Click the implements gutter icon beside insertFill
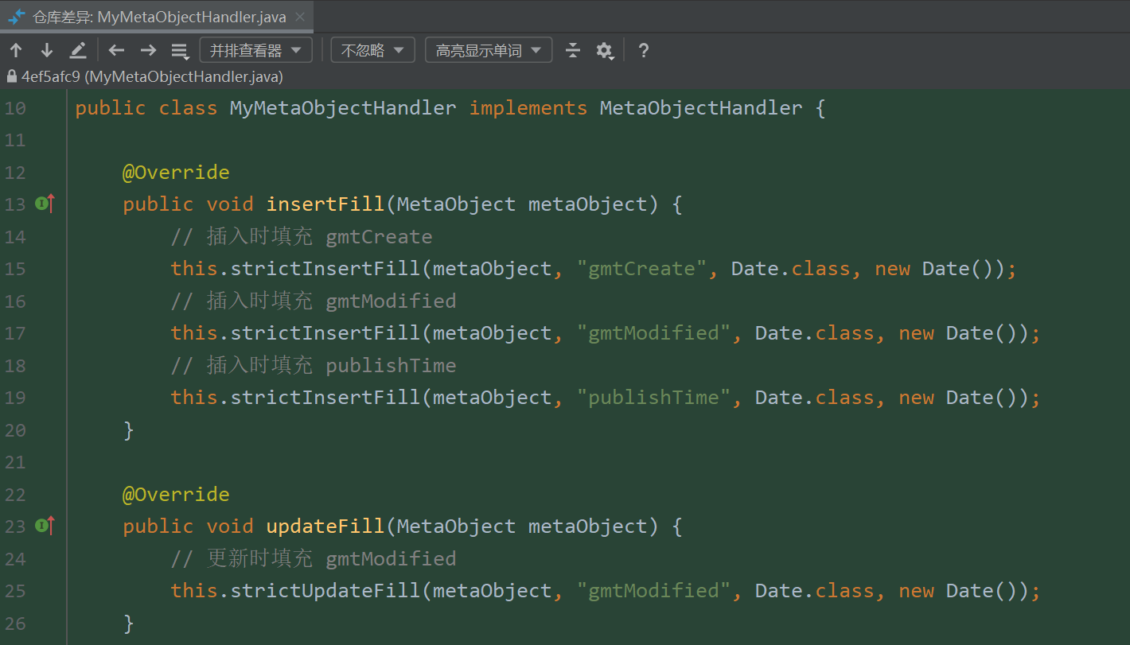Screen dimensions: 1130x645 pos(45,204)
